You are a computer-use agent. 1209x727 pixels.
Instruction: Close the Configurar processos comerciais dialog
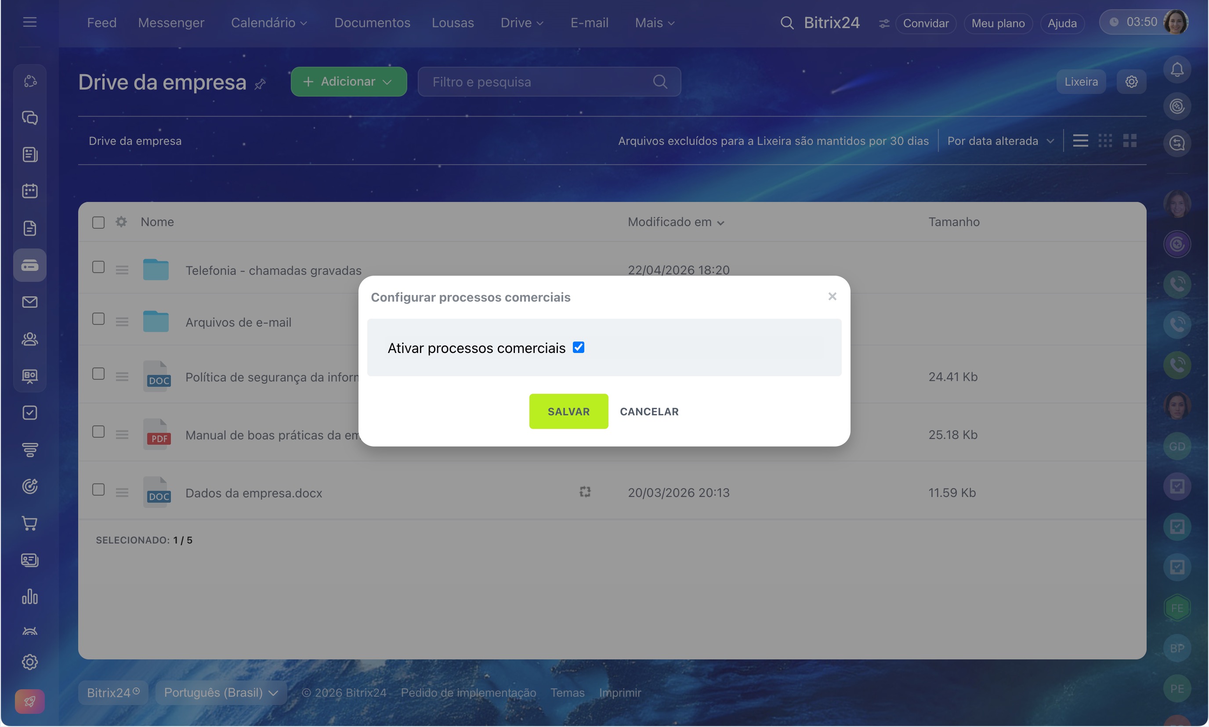tap(832, 296)
